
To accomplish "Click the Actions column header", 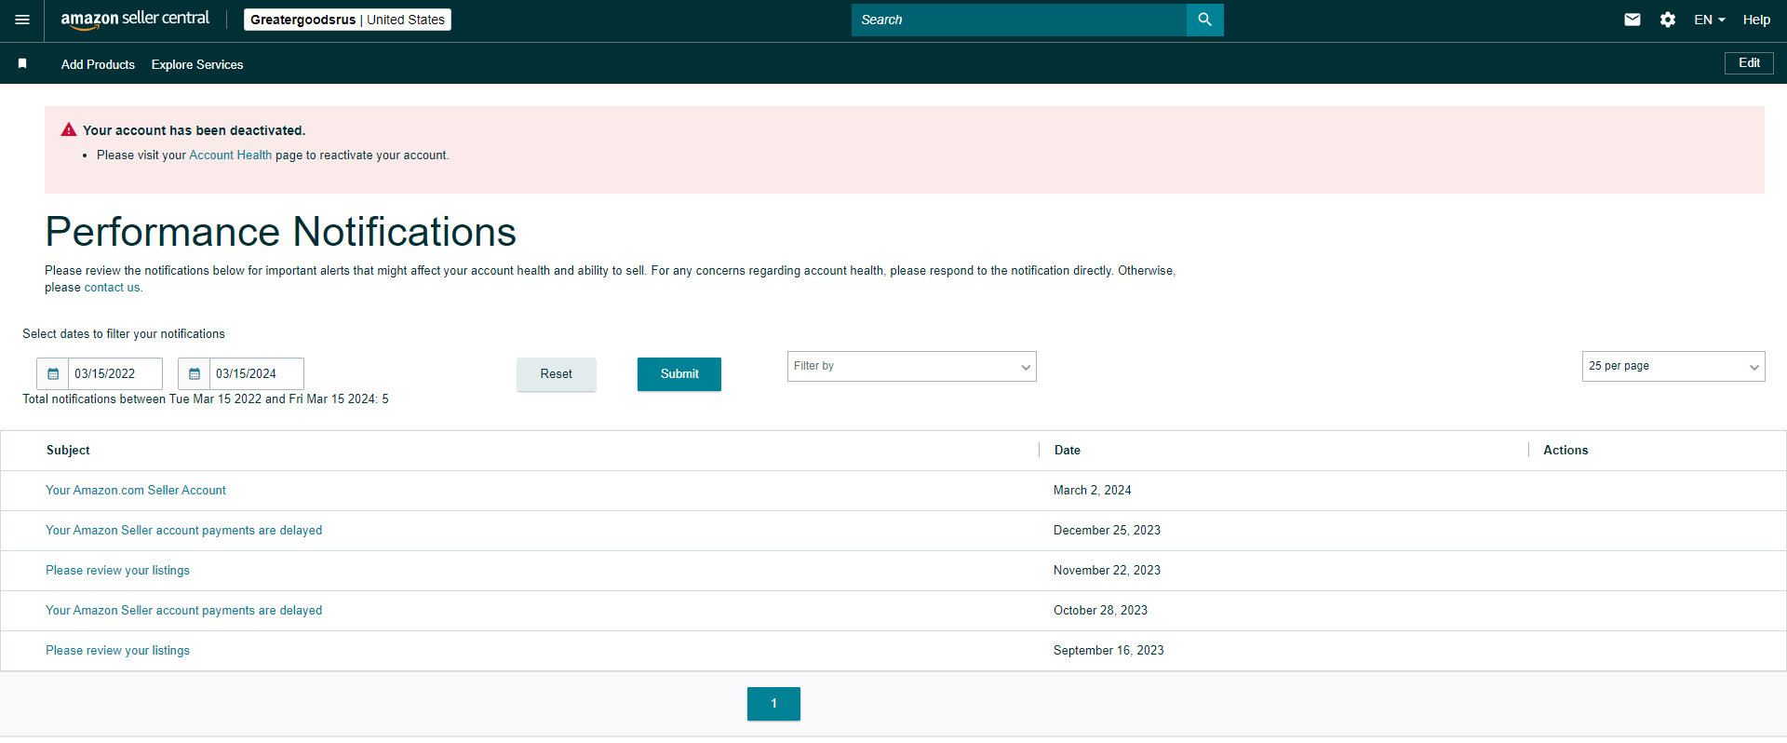I will (x=1565, y=450).
